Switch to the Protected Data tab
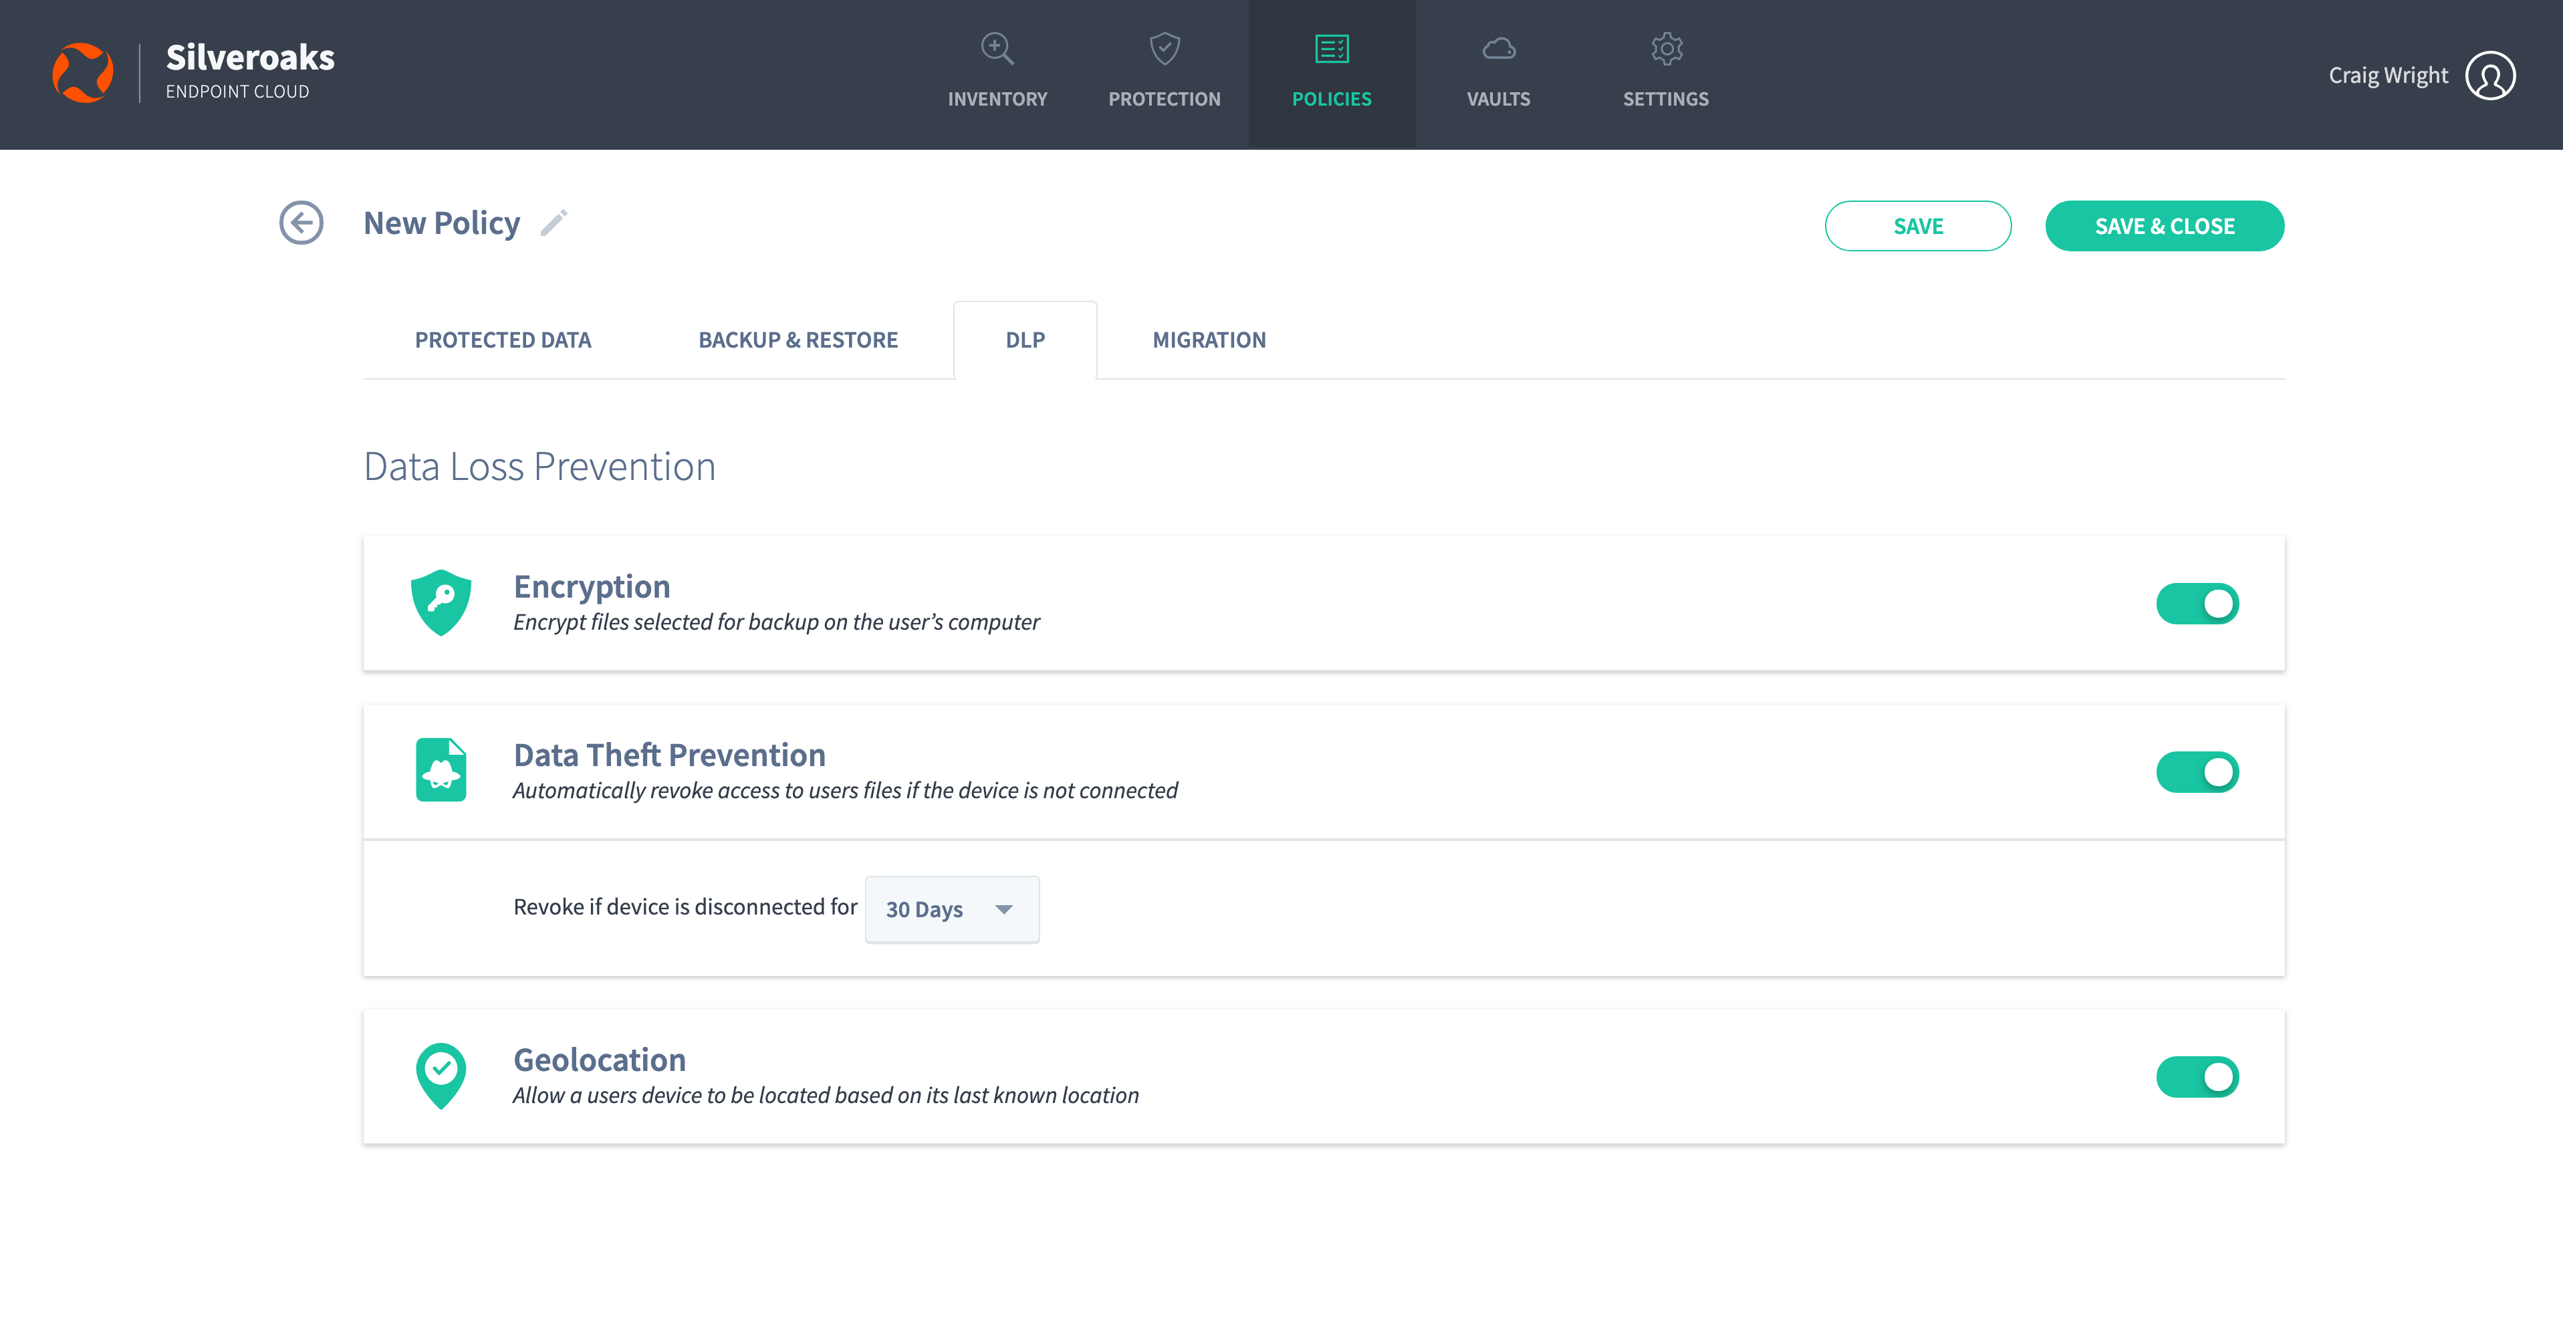 (x=503, y=340)
